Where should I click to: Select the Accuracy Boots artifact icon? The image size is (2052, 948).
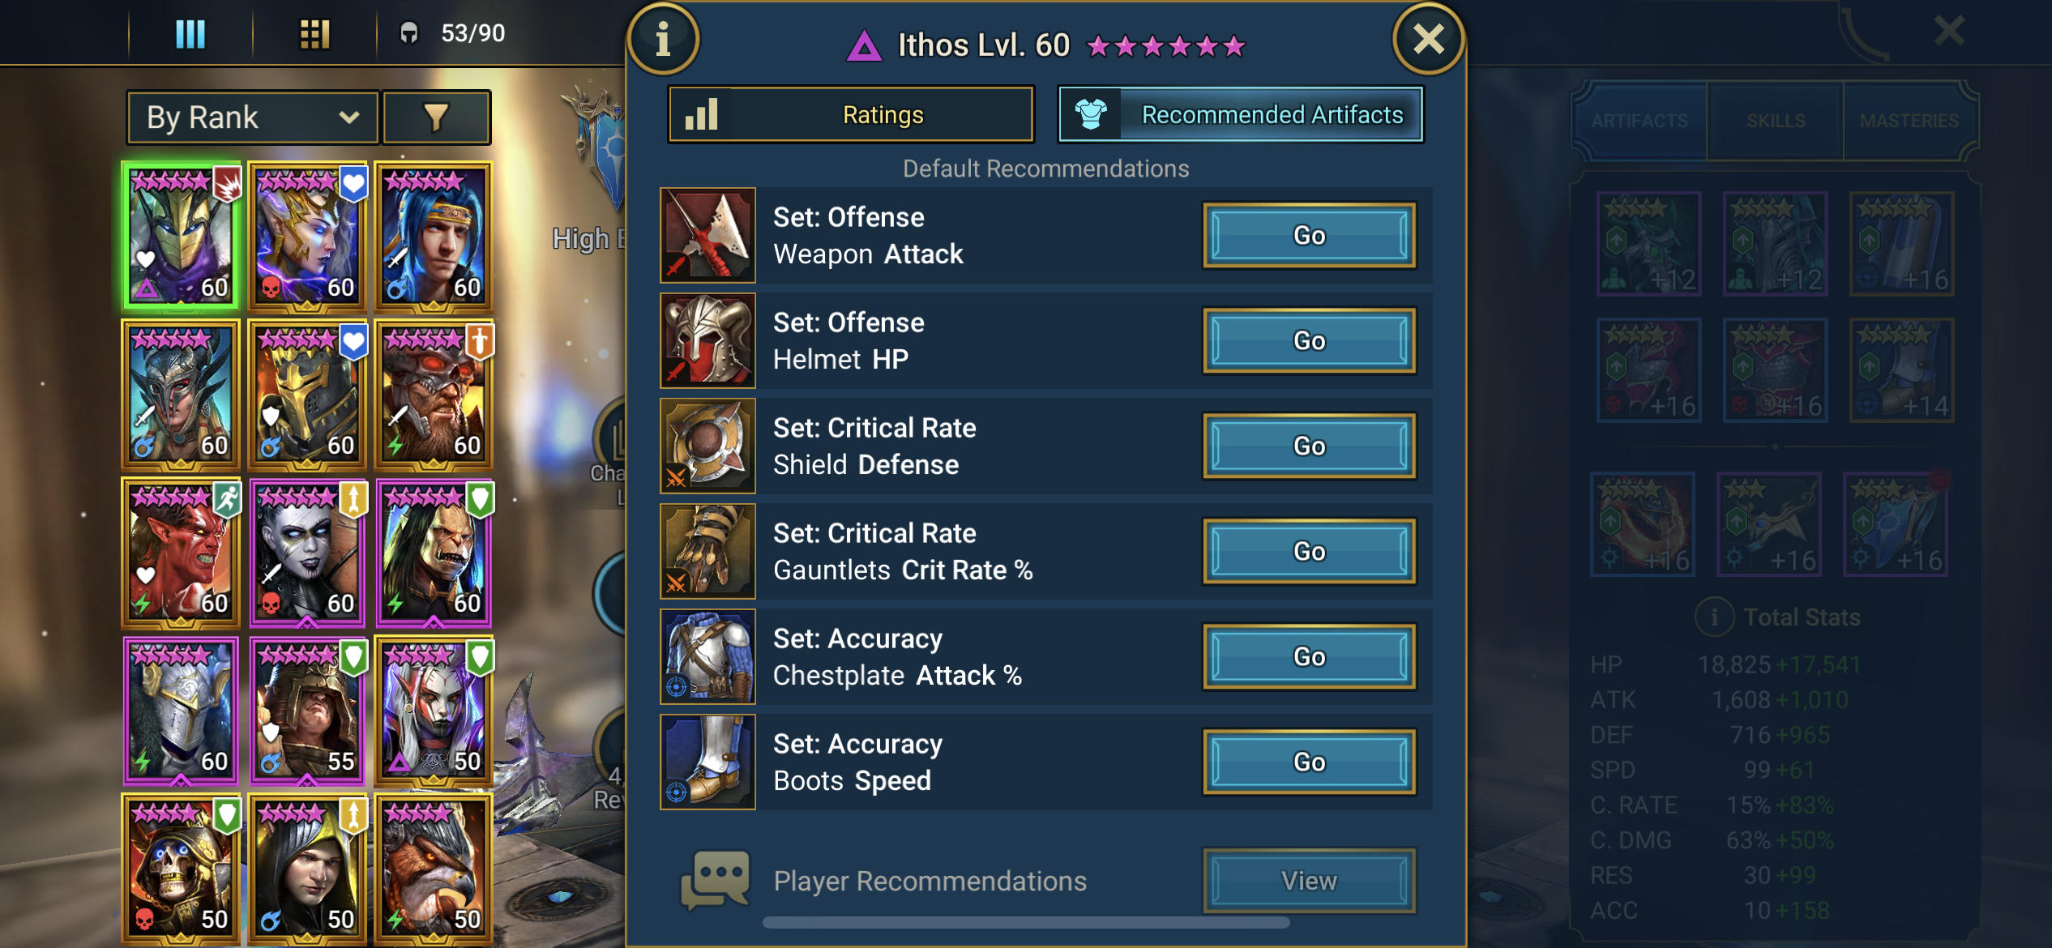[x=708, y=762]
